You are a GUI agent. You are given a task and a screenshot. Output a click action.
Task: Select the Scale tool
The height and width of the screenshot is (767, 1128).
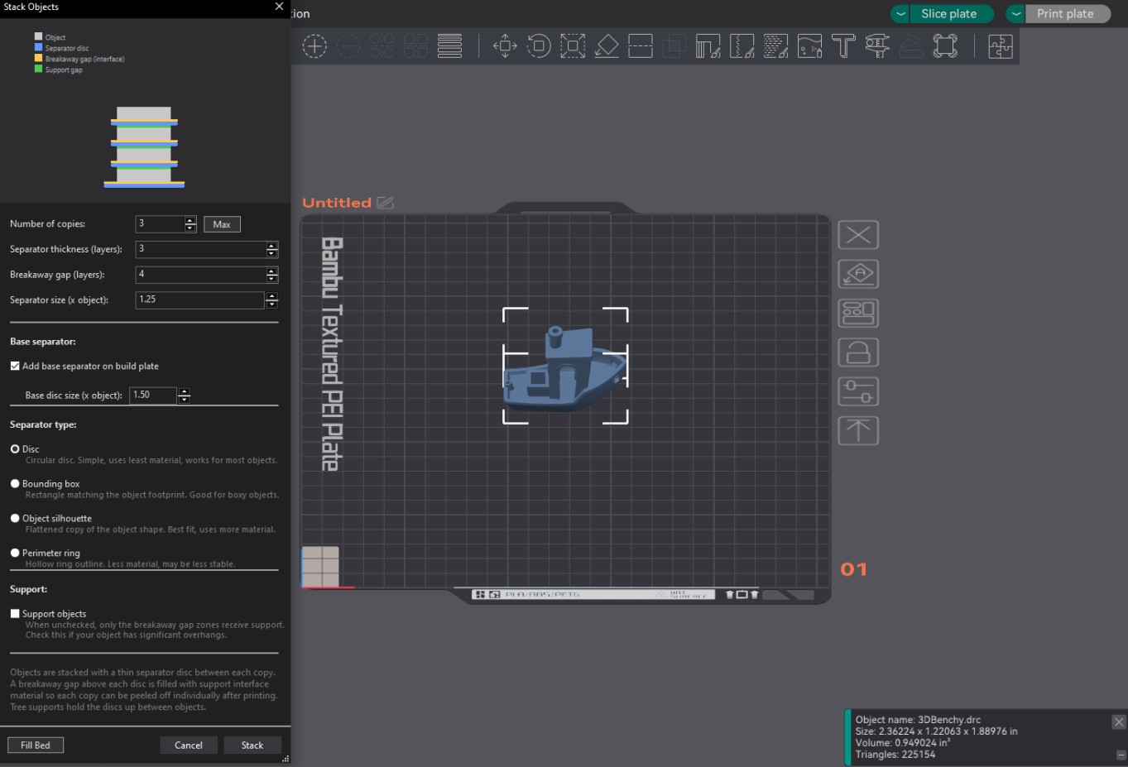click(573, 46)
